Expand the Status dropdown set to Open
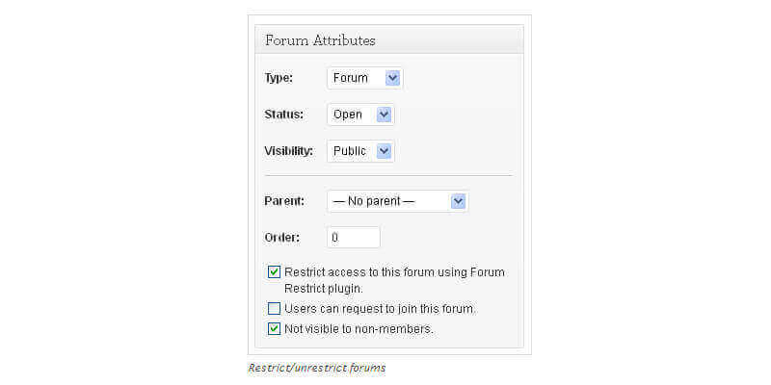The height and width of the screenshot is (385, 771). click(x=360, y=115)
